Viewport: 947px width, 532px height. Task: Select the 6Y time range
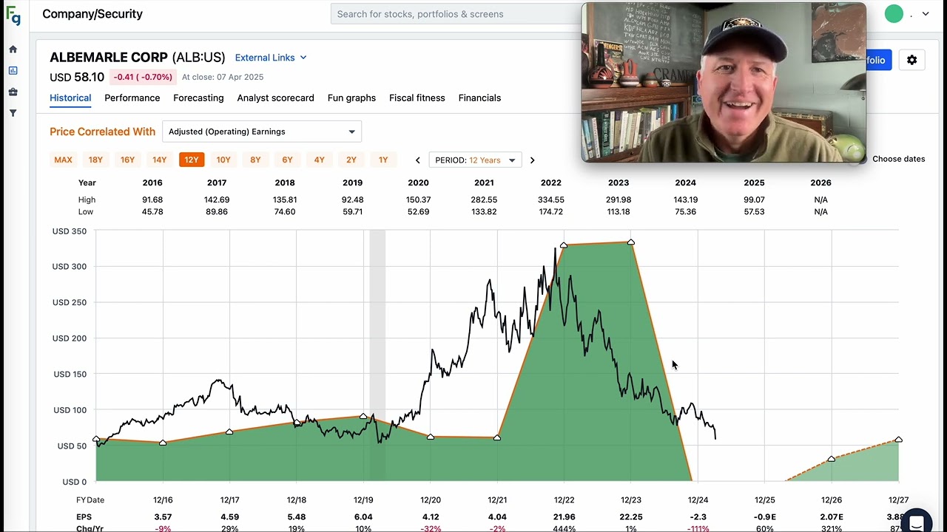pyautogui.click(x=287, y=160)
